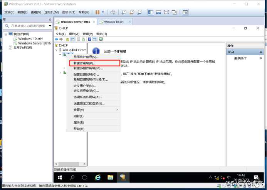Click the full screen mode icon
This screenshot has width=267, height=190.
coord(166,12)
